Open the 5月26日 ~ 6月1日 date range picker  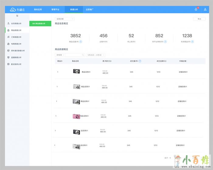[96, 55]
